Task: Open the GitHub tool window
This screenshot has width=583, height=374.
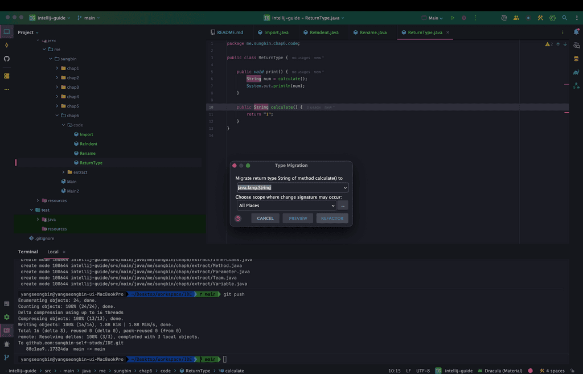Action: click(x=7, y=59)
